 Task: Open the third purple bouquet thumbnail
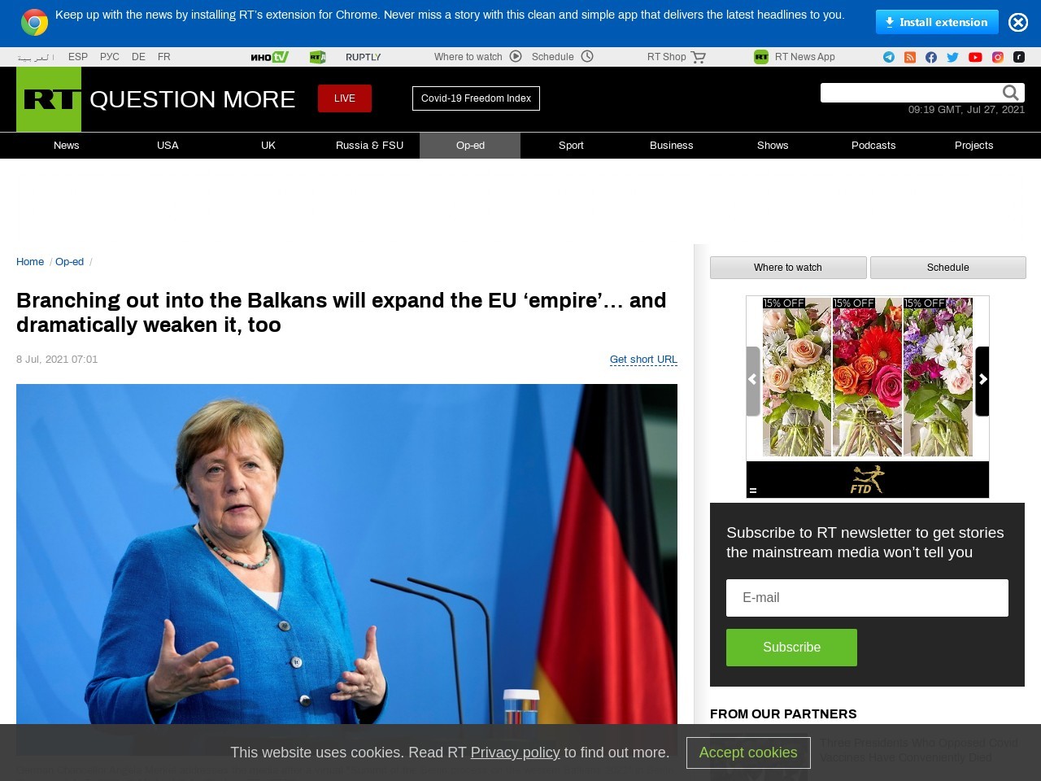click(938, 377)
